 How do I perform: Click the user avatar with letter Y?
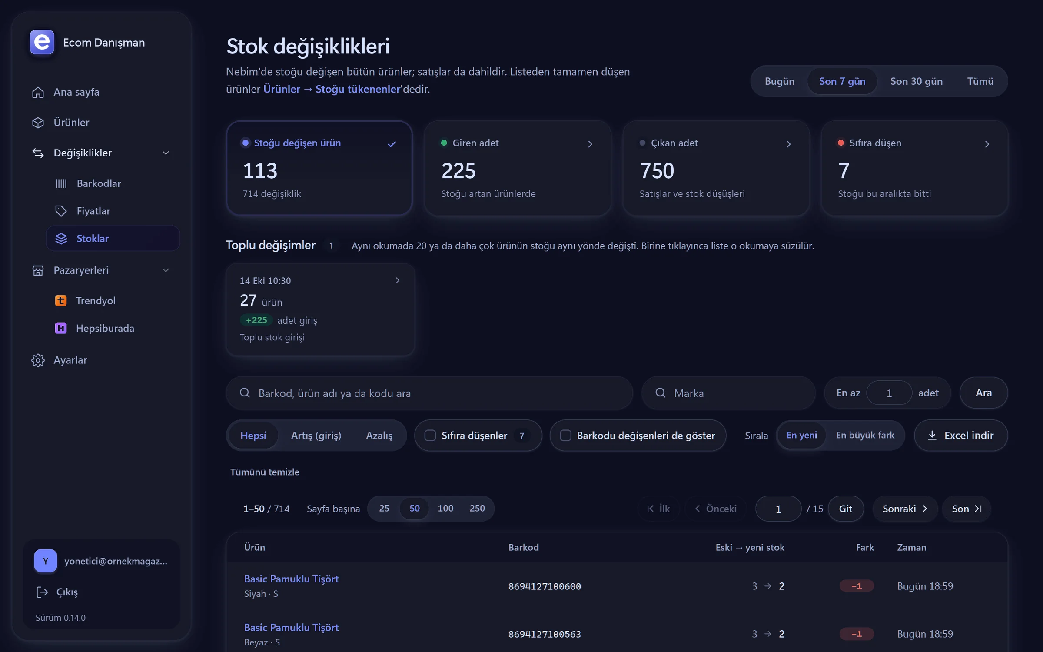pos(46,561)
